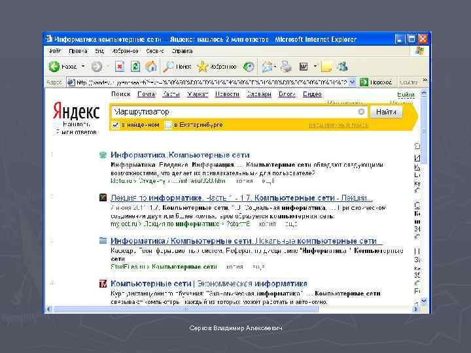Open the Блоги link
471x353 pixels.
(287, 94)
